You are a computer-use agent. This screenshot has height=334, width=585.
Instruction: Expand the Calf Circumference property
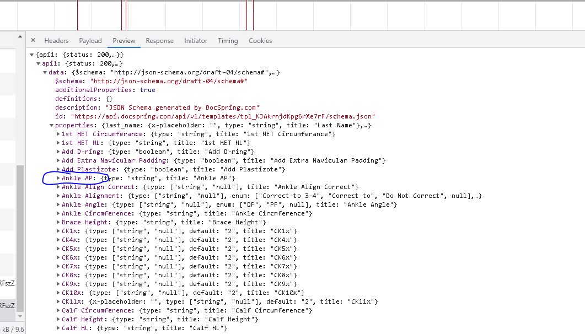click(57, 310)
